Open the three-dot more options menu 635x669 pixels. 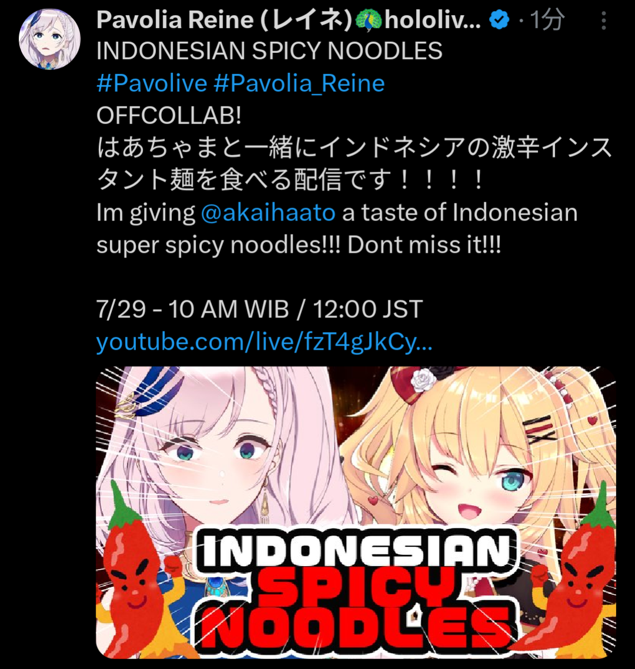[603, 21]
